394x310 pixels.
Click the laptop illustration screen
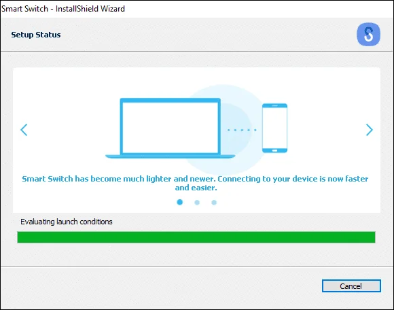click(x=170, y=128)
